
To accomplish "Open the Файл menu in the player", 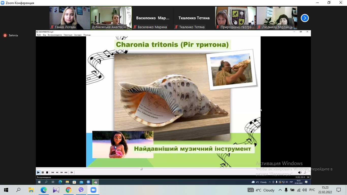I will (39, 35).
